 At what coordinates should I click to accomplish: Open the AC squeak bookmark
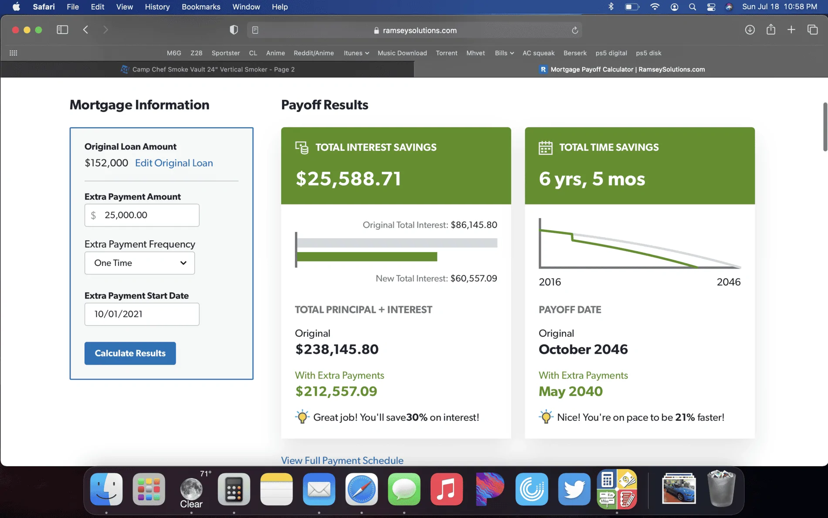tap(539, 53)
